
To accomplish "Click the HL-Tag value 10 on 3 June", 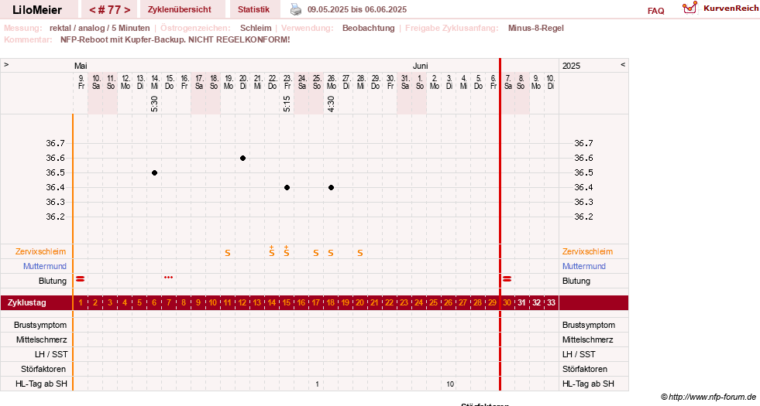I will (450, 384).
